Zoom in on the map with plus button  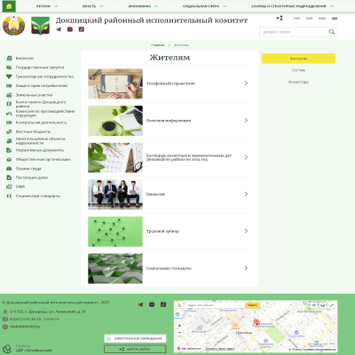coord(179,326)
